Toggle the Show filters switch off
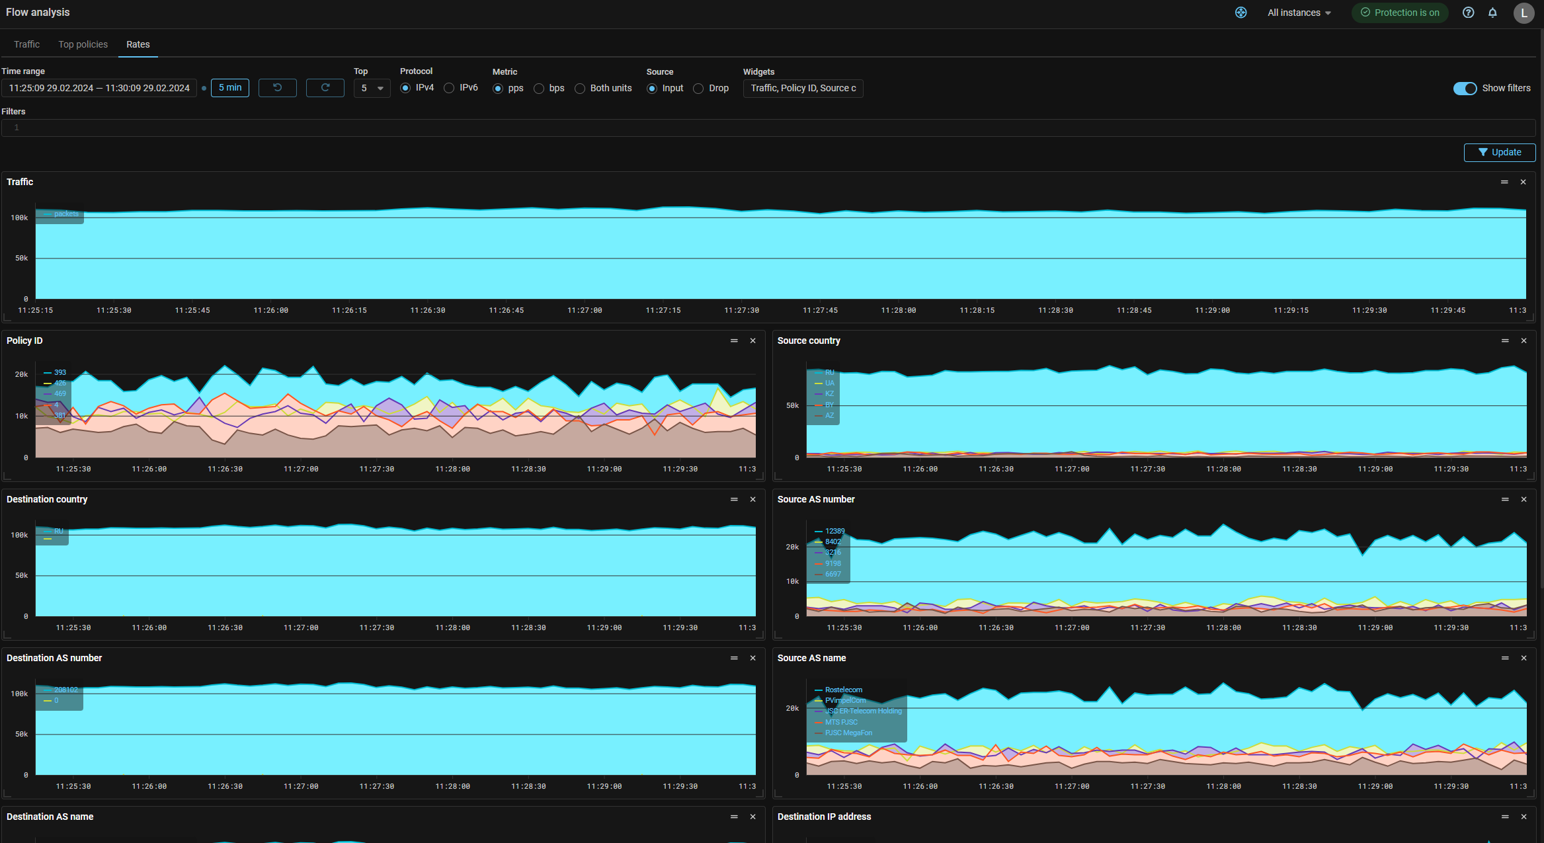 (1465, 89)
